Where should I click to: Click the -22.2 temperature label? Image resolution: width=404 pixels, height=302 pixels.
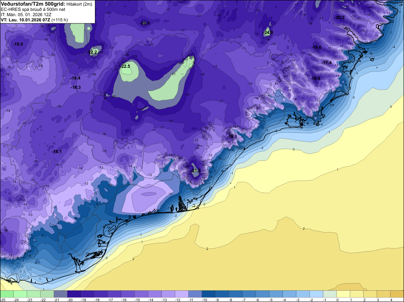[x=92, y=52]
